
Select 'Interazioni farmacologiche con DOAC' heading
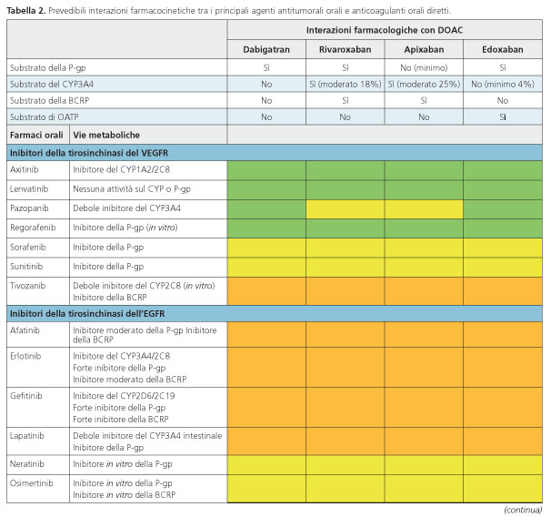[x=385, y=30]
